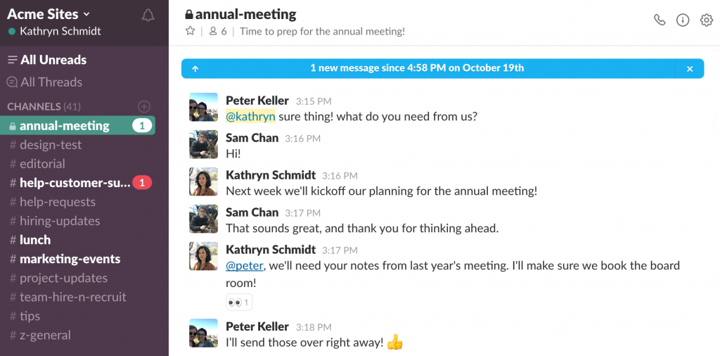Jump up to the new message arrow
The image size is (720, 356).
[x=195, y=69]
